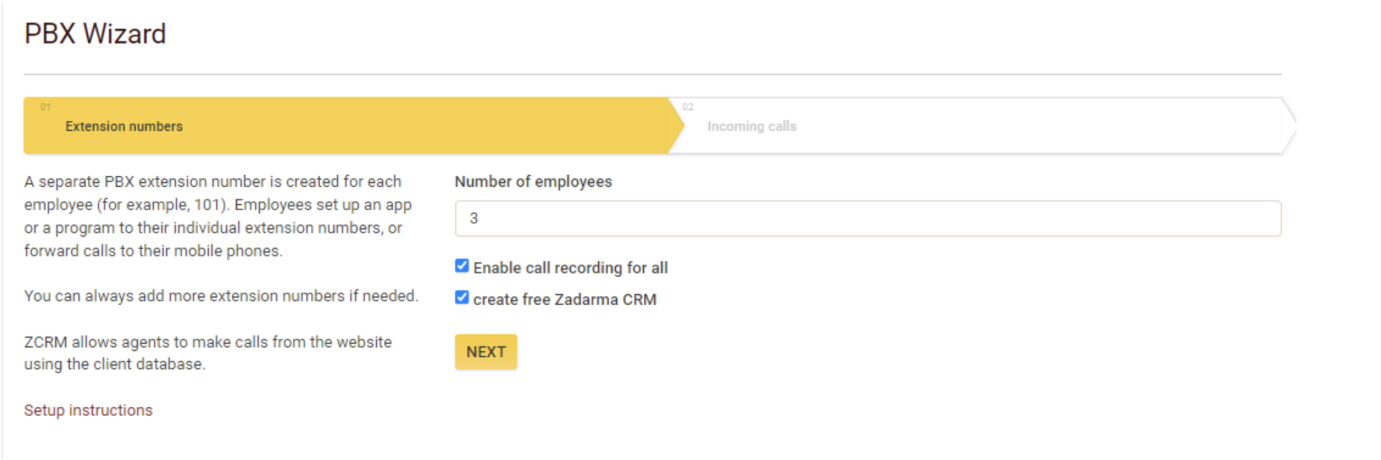Select the Extension numbers wizard step
This screenshot has width=1381, height=460.
(x=124, y=126)
